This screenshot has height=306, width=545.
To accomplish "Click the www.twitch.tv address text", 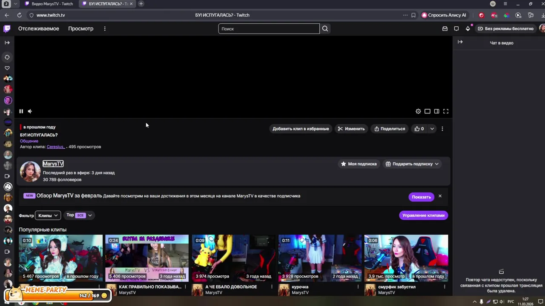I will [x=51, y=15].
